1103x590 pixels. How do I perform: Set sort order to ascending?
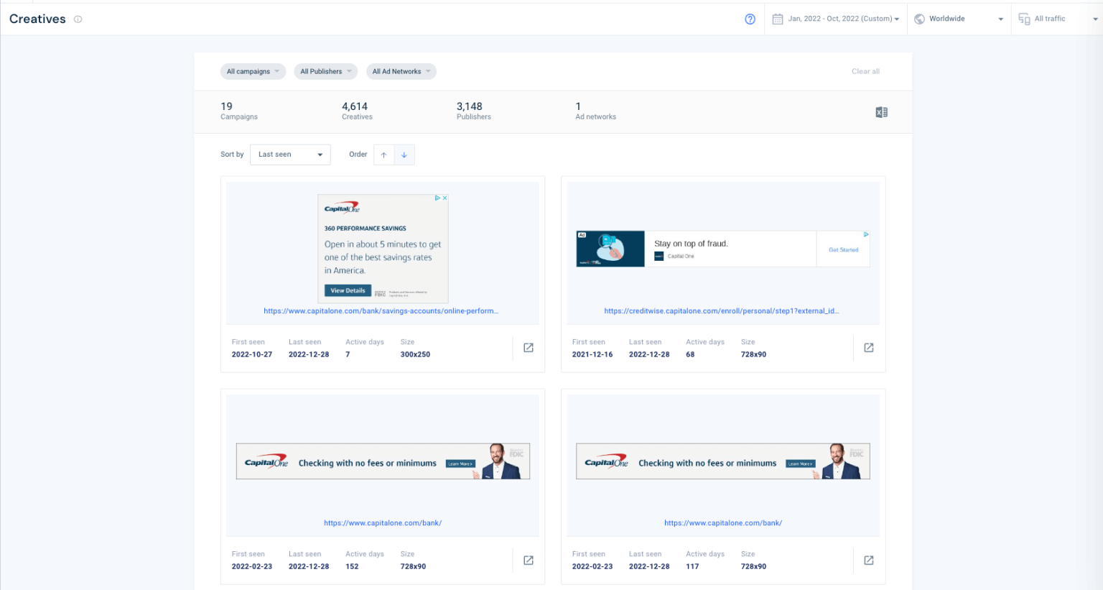pos(383,155)
